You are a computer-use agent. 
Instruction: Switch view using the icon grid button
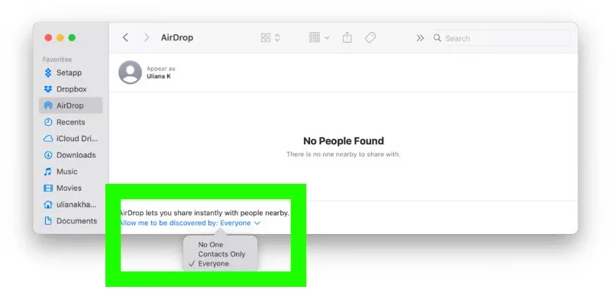[266, 37]
